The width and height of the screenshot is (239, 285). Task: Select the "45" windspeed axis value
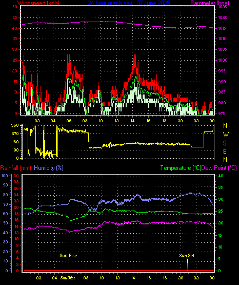click(15, 17)
